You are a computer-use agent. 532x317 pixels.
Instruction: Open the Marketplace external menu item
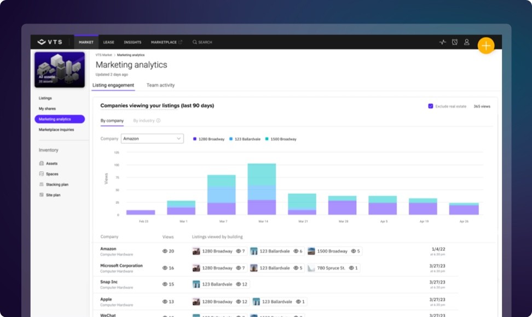tap(166, 42)
